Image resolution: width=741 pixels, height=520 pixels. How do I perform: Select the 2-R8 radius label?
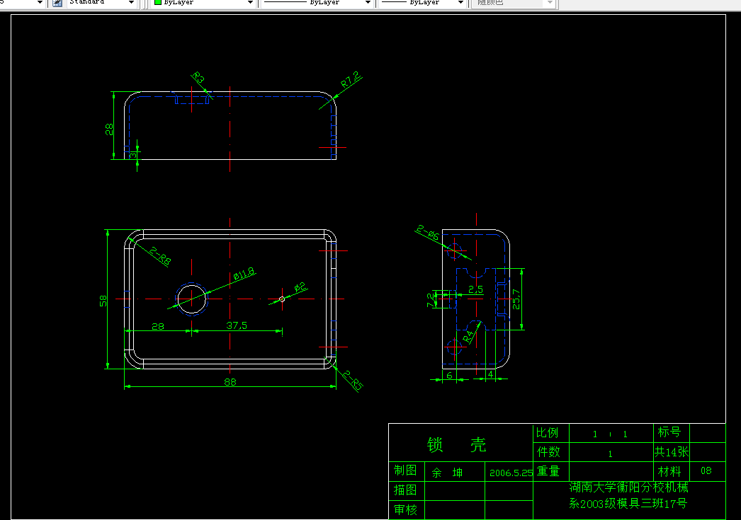[x=160, y=255]
